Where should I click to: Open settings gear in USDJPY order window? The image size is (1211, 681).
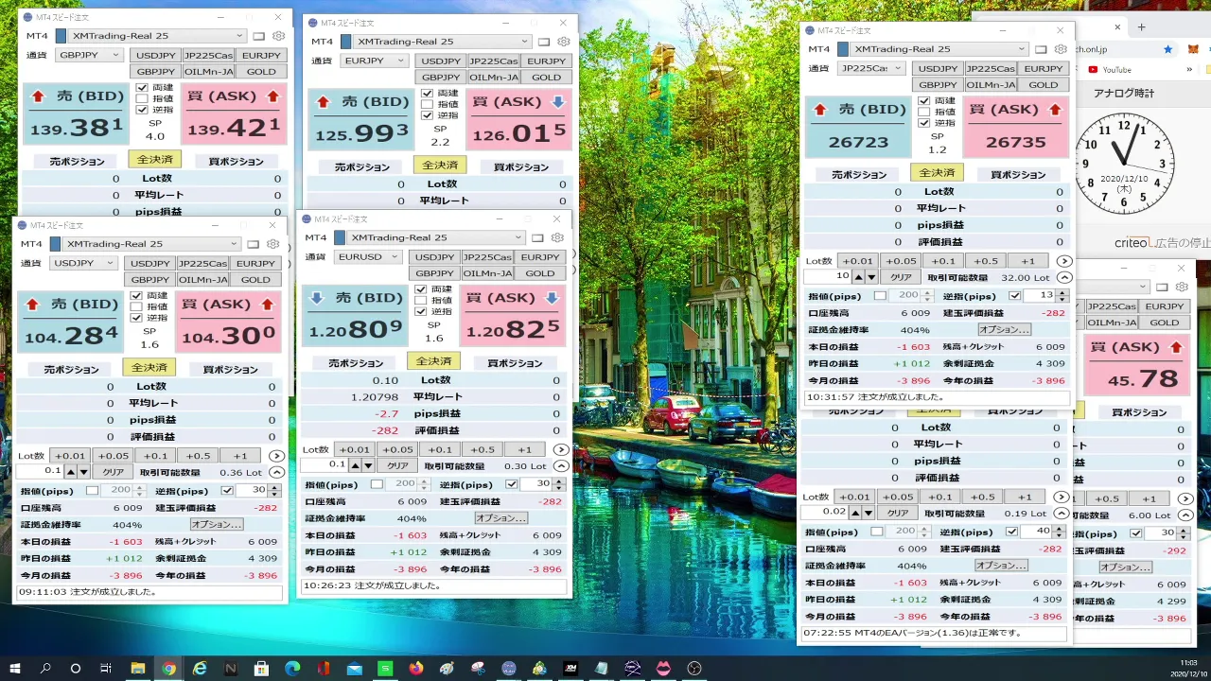tap(272, 244)
